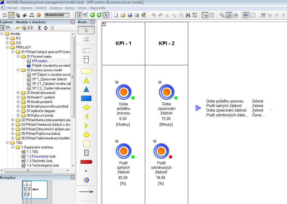The image size is (287, 204).
Task: Open the Analýza menu
Action: coord(56,8)
